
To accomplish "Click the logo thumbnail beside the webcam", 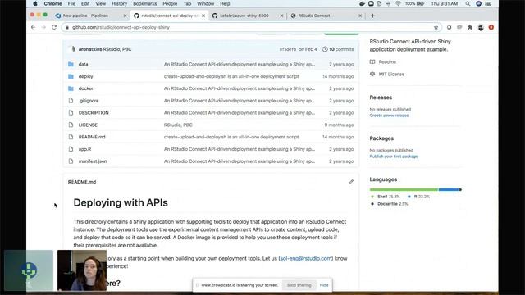I will [29, 270].
